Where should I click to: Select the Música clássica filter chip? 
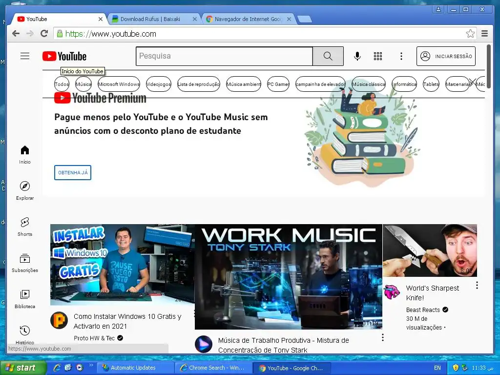(368, 84)
